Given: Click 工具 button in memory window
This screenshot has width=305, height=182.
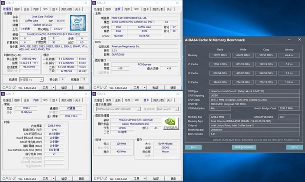Looking at the screenshot, I should click(x=45, y=178).
